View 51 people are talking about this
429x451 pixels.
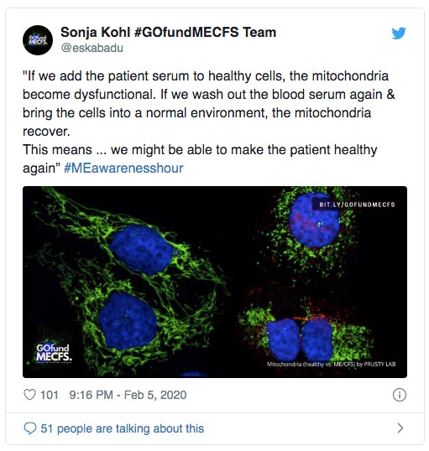click(x=123, y=428)
